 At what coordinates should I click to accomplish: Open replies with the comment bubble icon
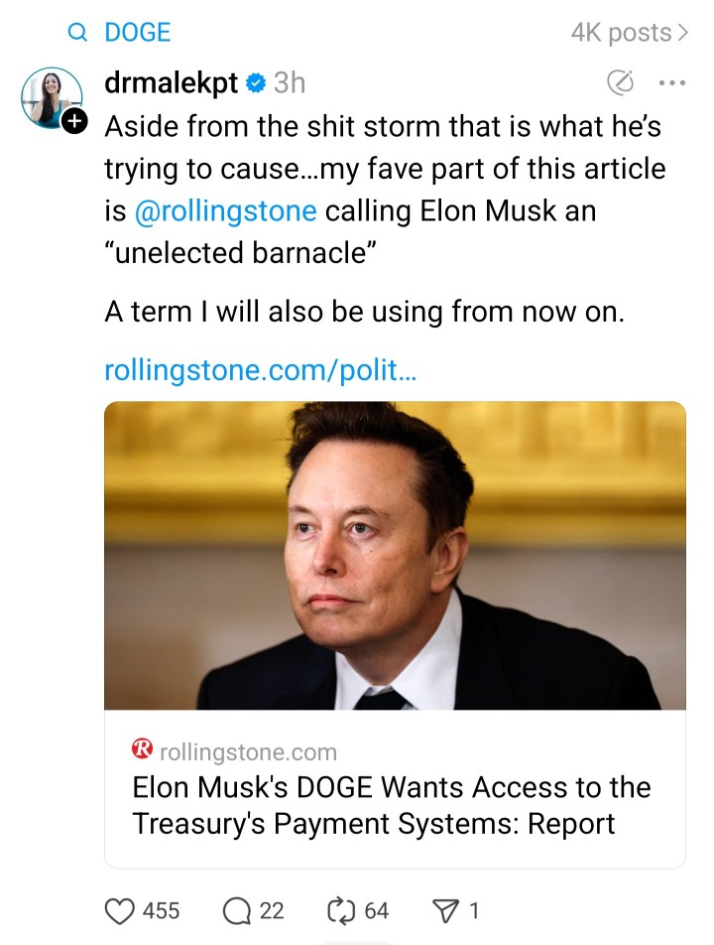tap(238, 910)
